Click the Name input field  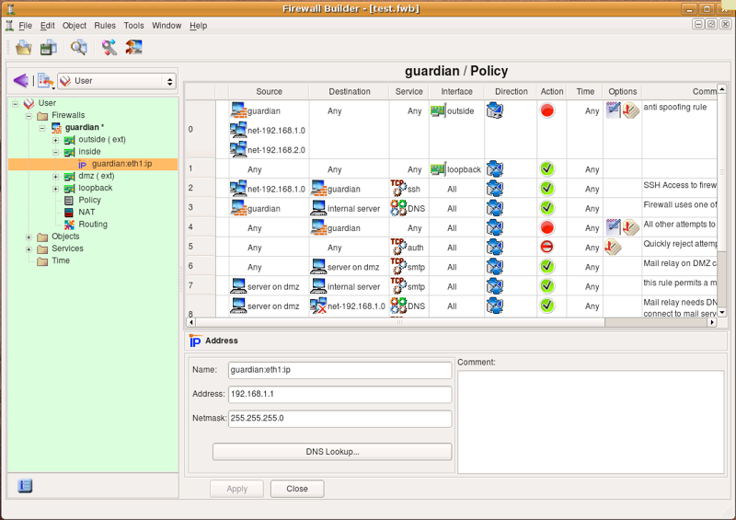[340, 370]
